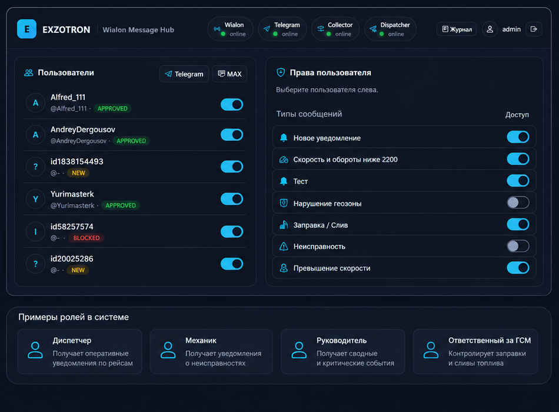559x412 pixels.
Task: Click the fuel pump icon for Заправка / Слив
Action: 284,225
